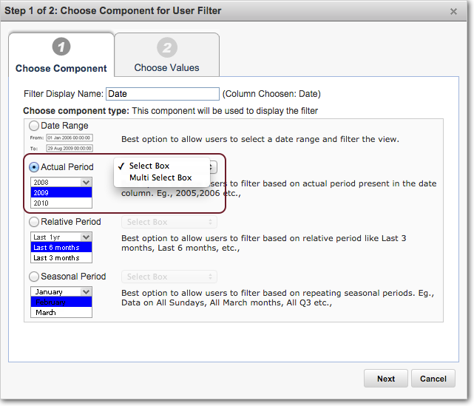The image size is (474, 406).
Task: Switch to the Choose Values tab
Action: point(166,67)
